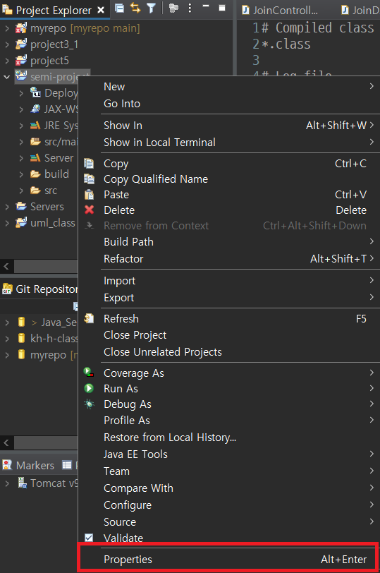Image resolution: width=380 pixels, height=573 pixels.
Task: Switch to the Markers tab
Action: pos(28,465)
